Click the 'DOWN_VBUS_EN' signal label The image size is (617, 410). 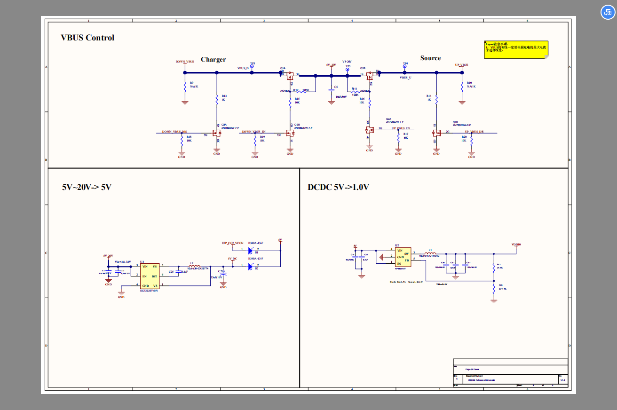[x=254, y=132]
